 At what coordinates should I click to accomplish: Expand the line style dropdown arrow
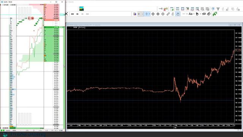(187, 14)
